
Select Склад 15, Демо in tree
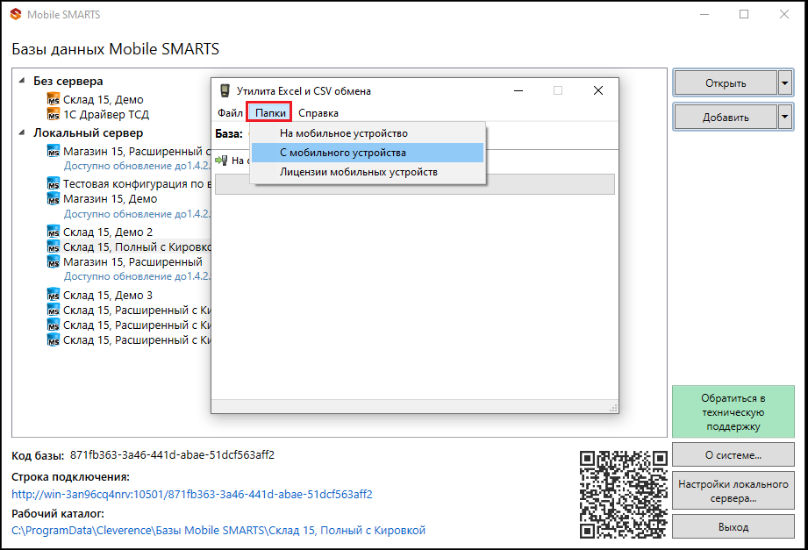click(x=103, y=99)
